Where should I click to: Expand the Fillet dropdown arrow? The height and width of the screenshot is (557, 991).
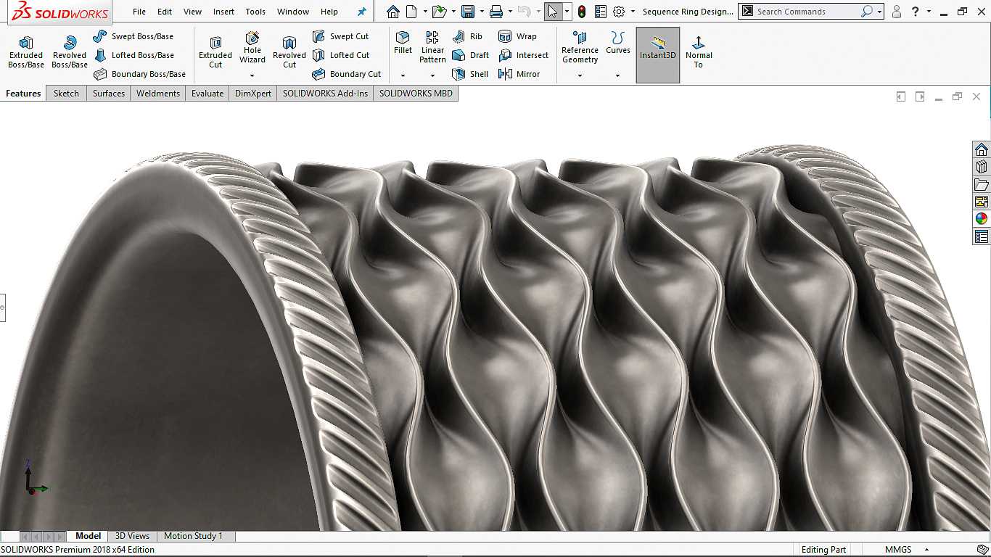[403, 75]
